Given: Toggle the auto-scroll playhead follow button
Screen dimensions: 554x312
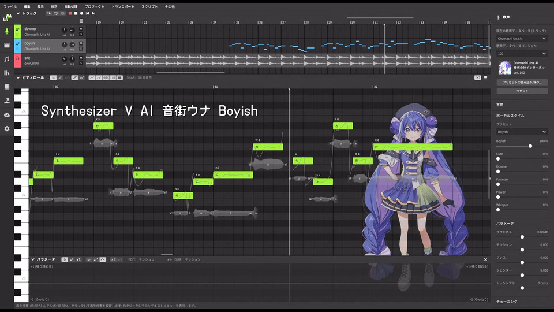Looking at the screenshot, I should [48, 13].
